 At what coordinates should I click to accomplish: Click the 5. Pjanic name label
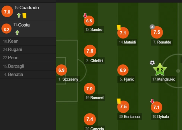(126, 79)
